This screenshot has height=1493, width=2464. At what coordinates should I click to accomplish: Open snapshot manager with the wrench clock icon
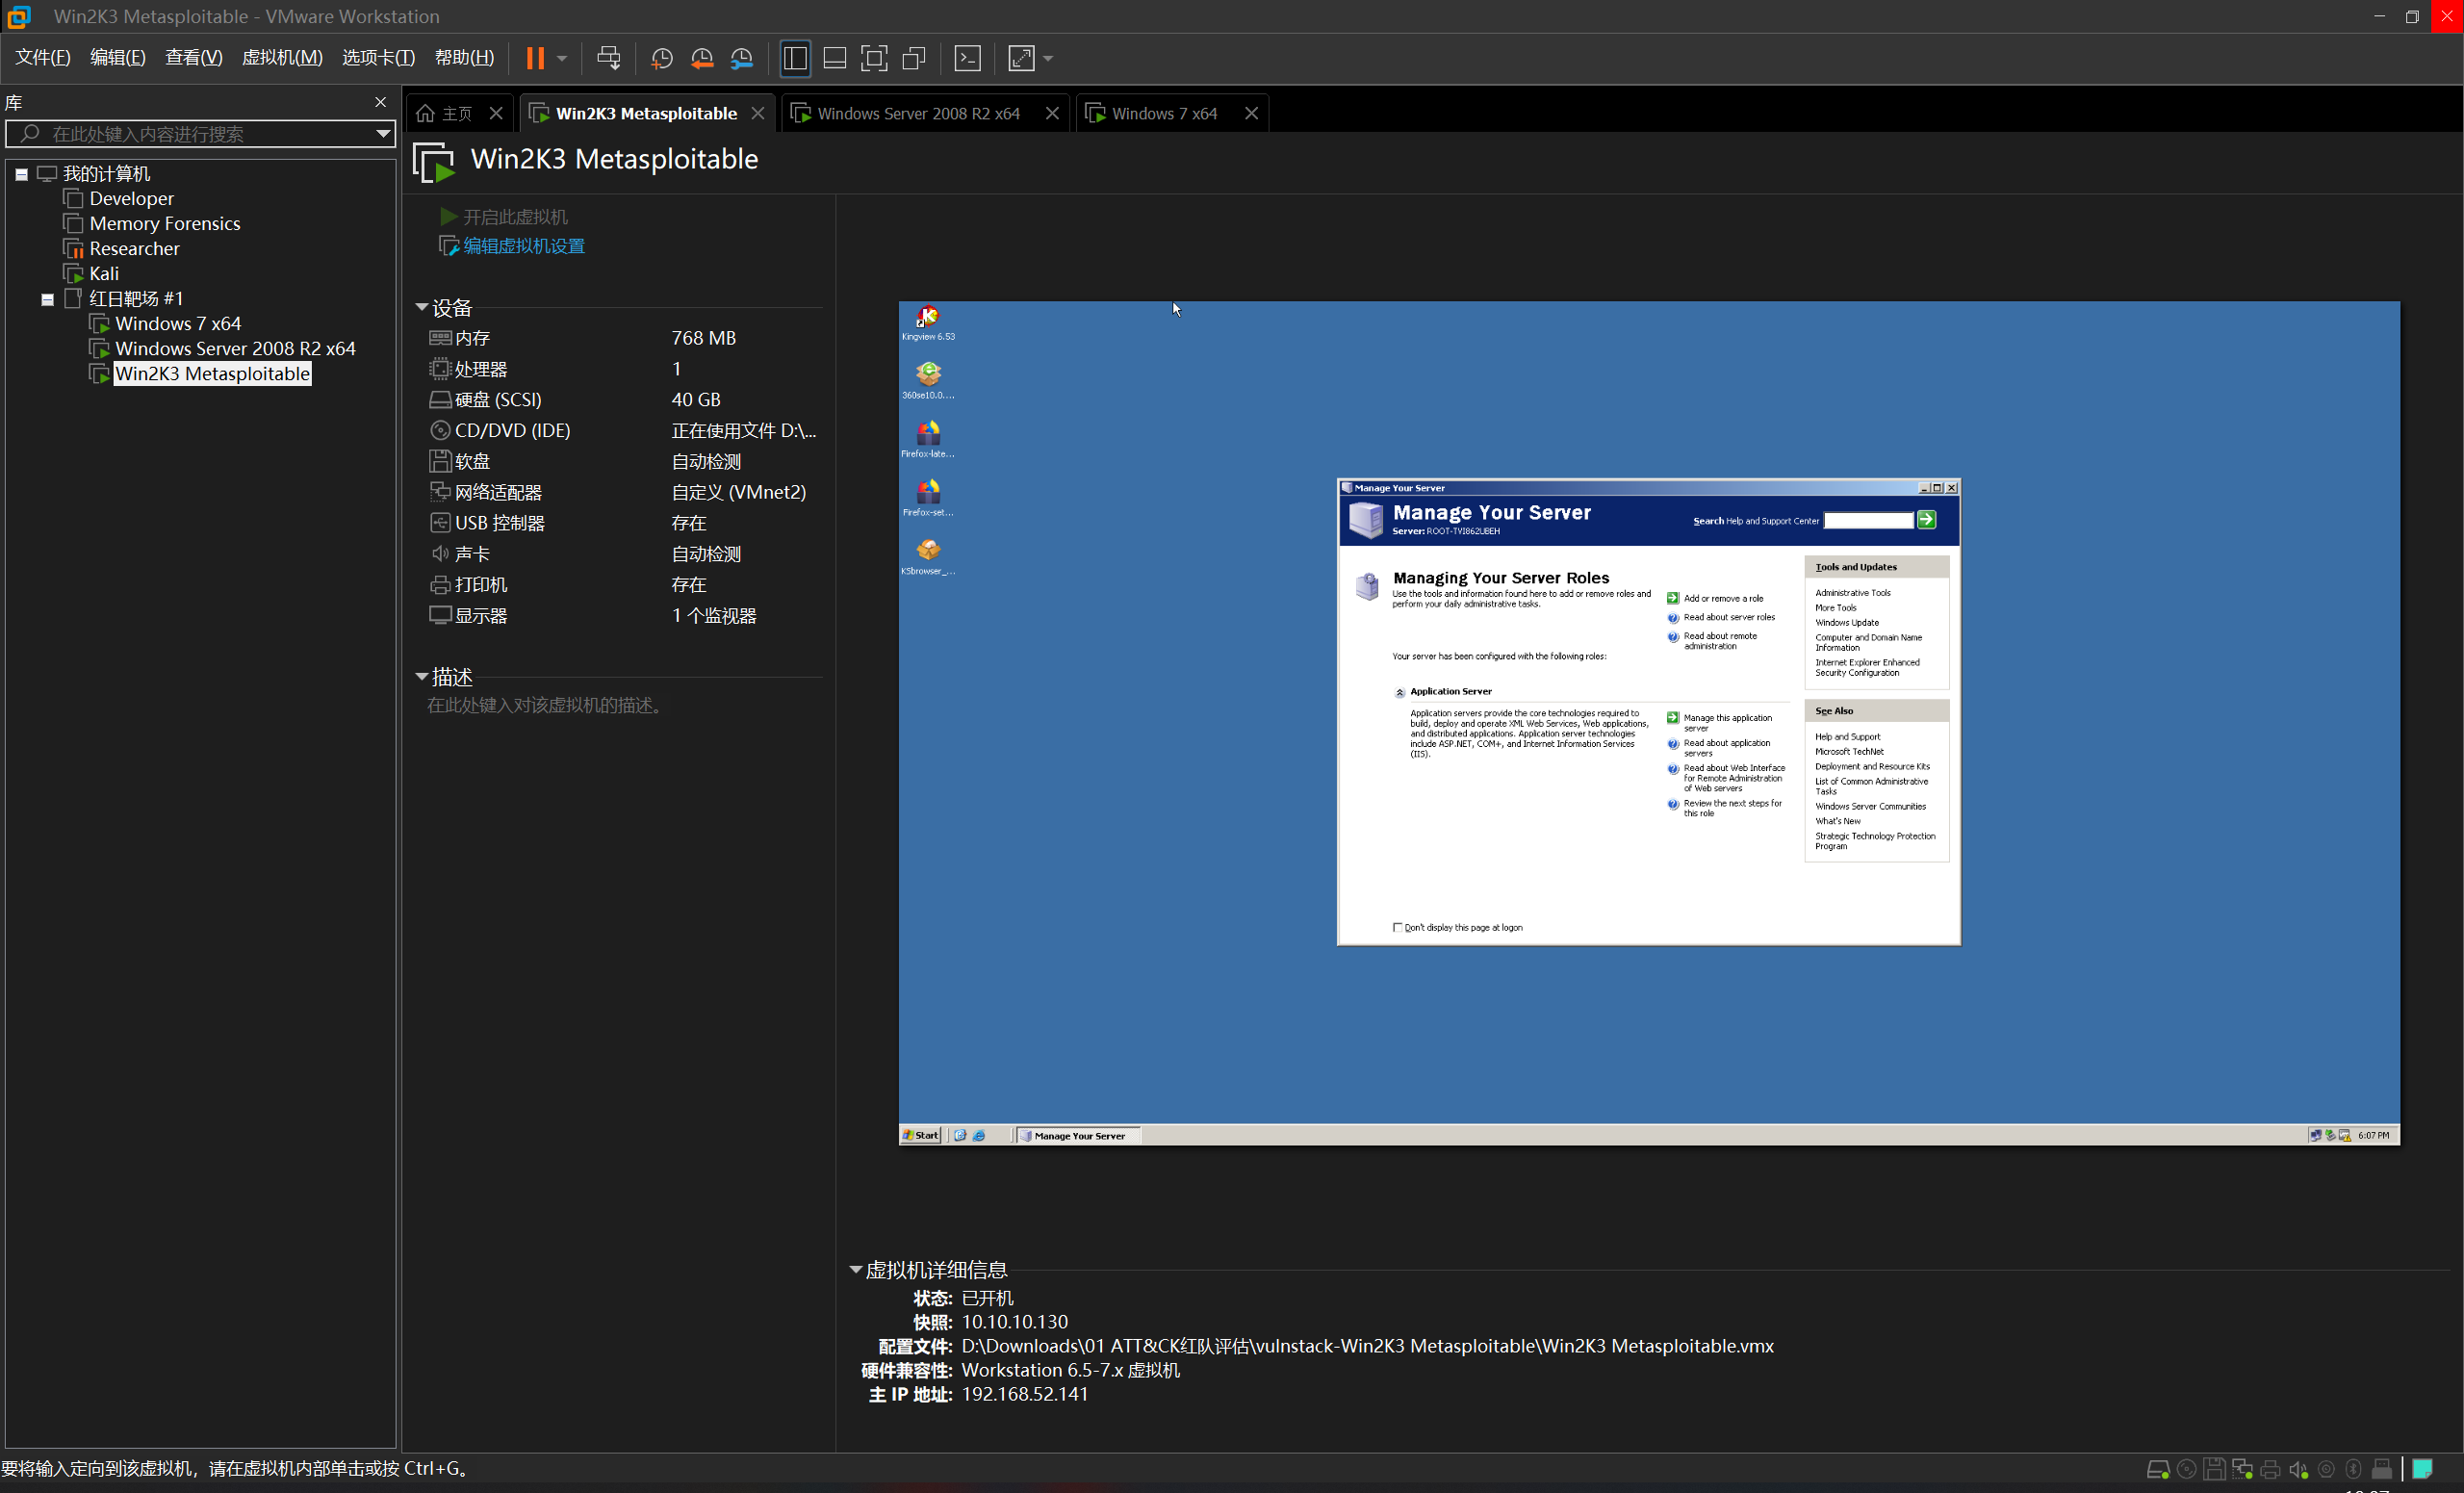[x=742, y=58]
